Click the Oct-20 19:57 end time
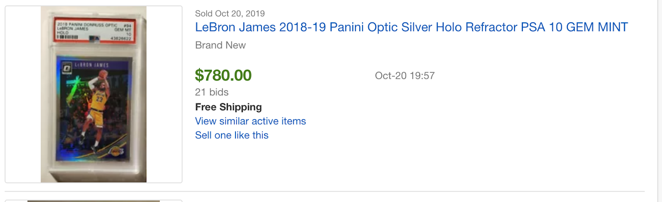The image size is (662, 202). click(x=405, y=76)
